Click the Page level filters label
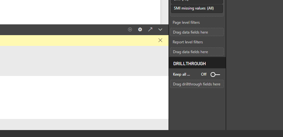Image resolution: width=283 pixels, height=137 pixels. 186,22
